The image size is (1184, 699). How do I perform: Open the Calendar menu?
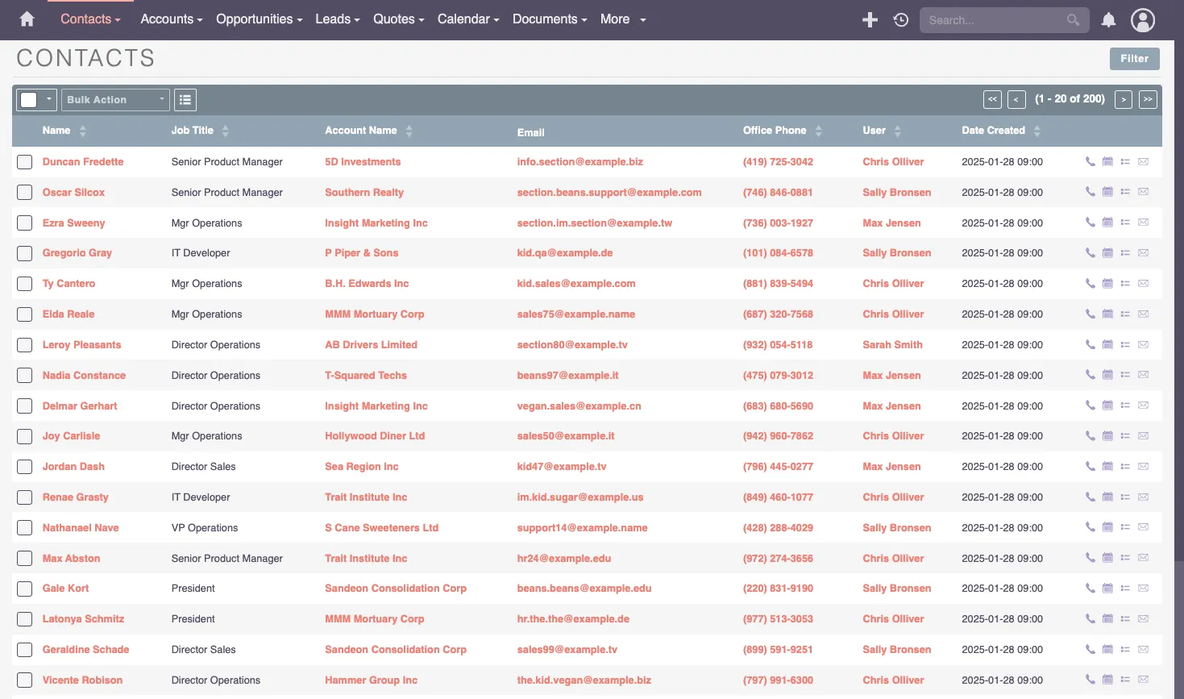[x=467, y=19]
